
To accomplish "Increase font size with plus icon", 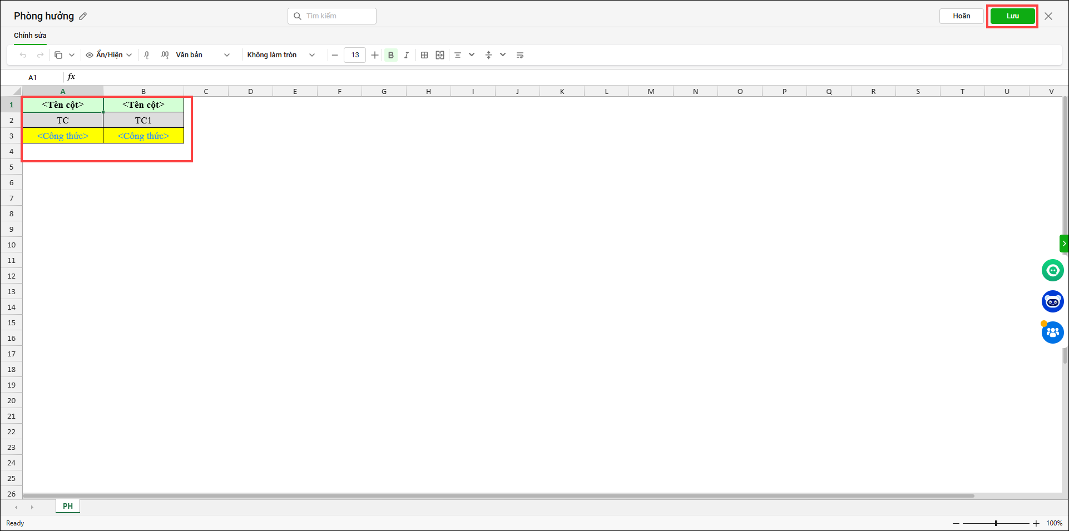I will [x=375, y=55].
